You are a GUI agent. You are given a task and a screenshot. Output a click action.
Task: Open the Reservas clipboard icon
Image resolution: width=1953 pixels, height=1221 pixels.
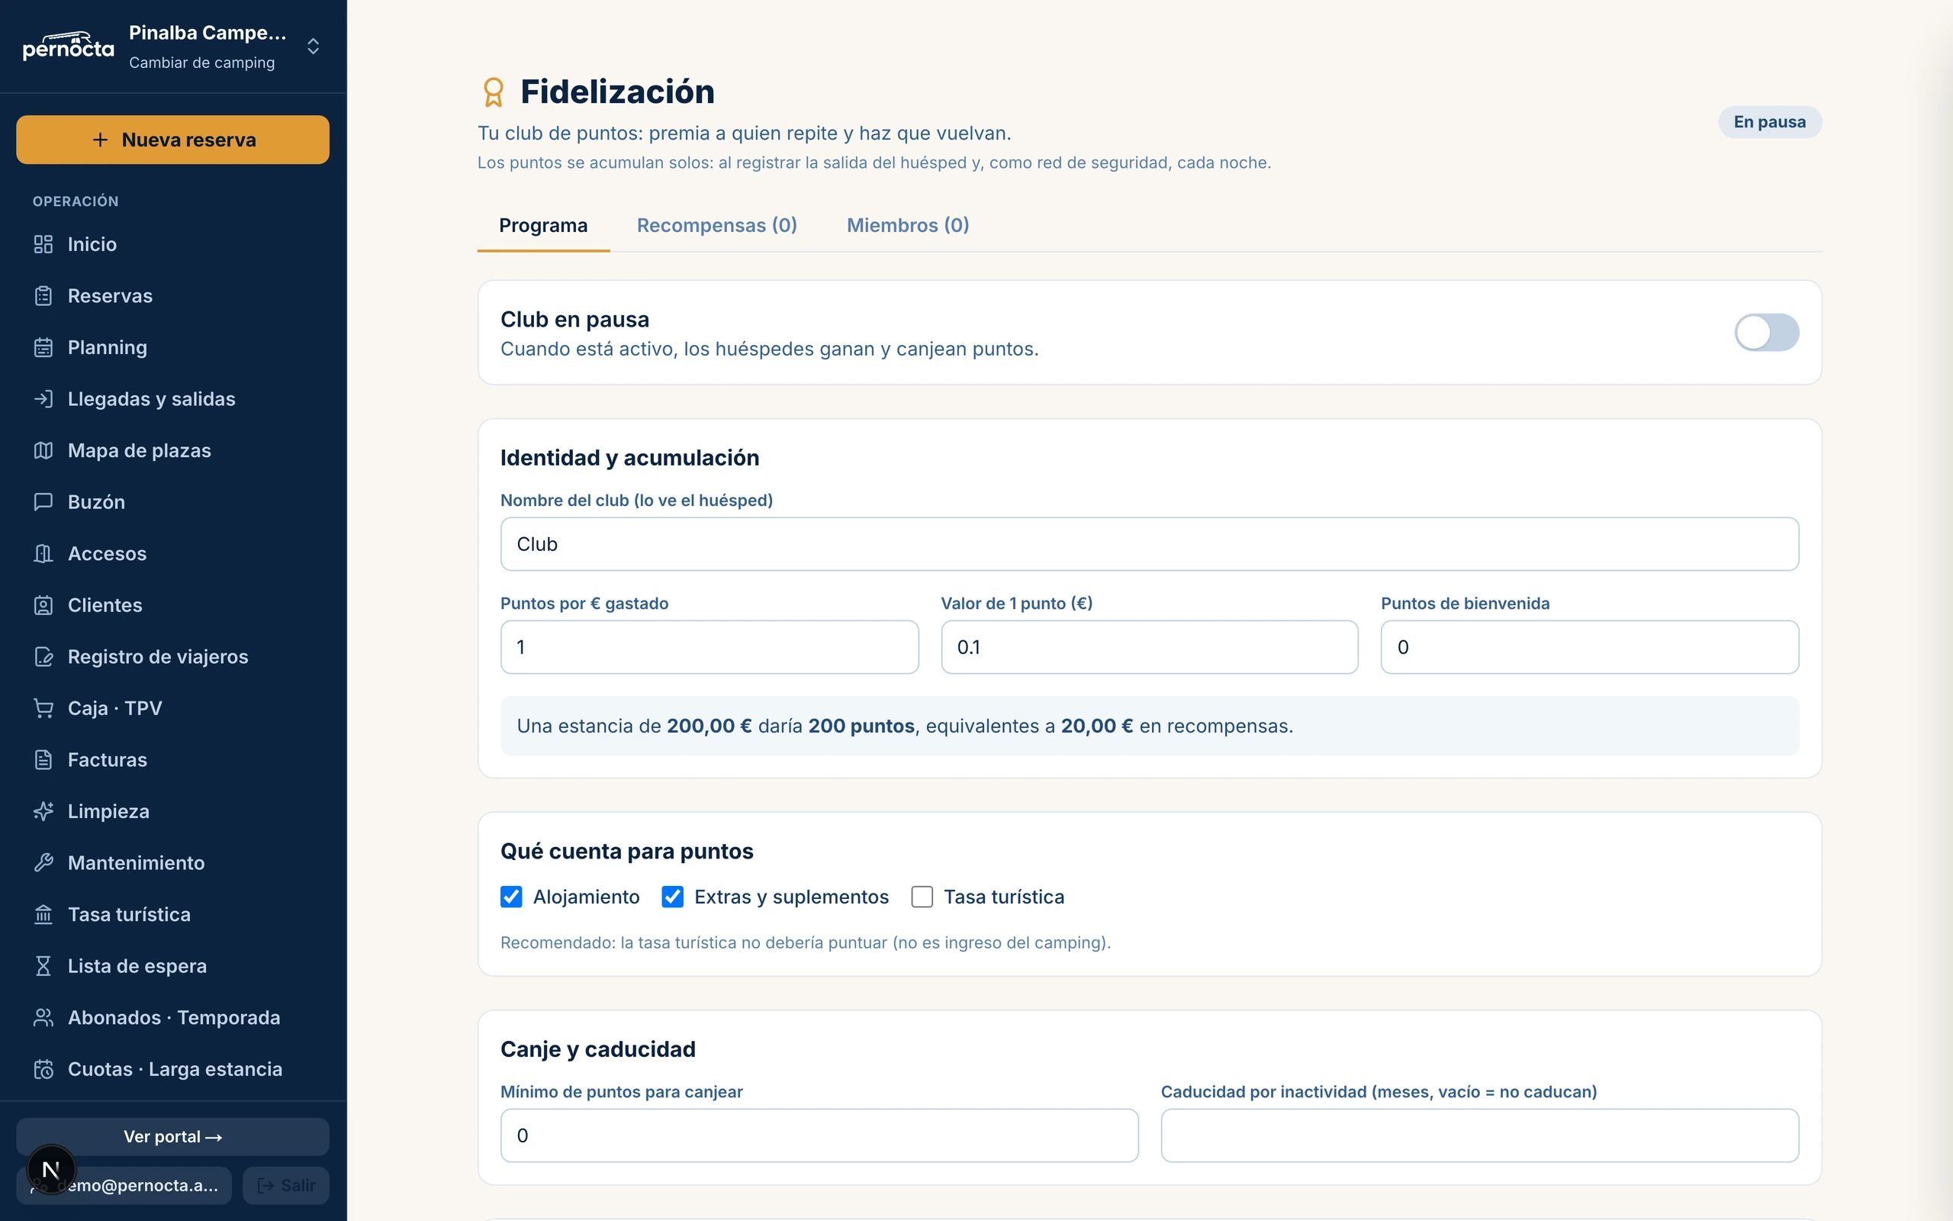[43, 295]
